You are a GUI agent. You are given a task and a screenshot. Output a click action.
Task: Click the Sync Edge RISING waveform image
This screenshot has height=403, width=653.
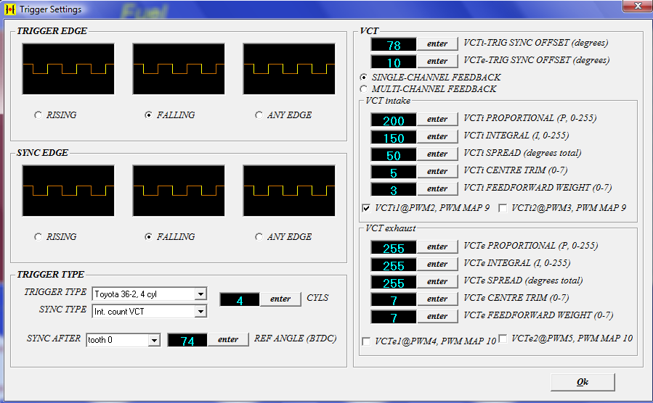tap(68, 191)
